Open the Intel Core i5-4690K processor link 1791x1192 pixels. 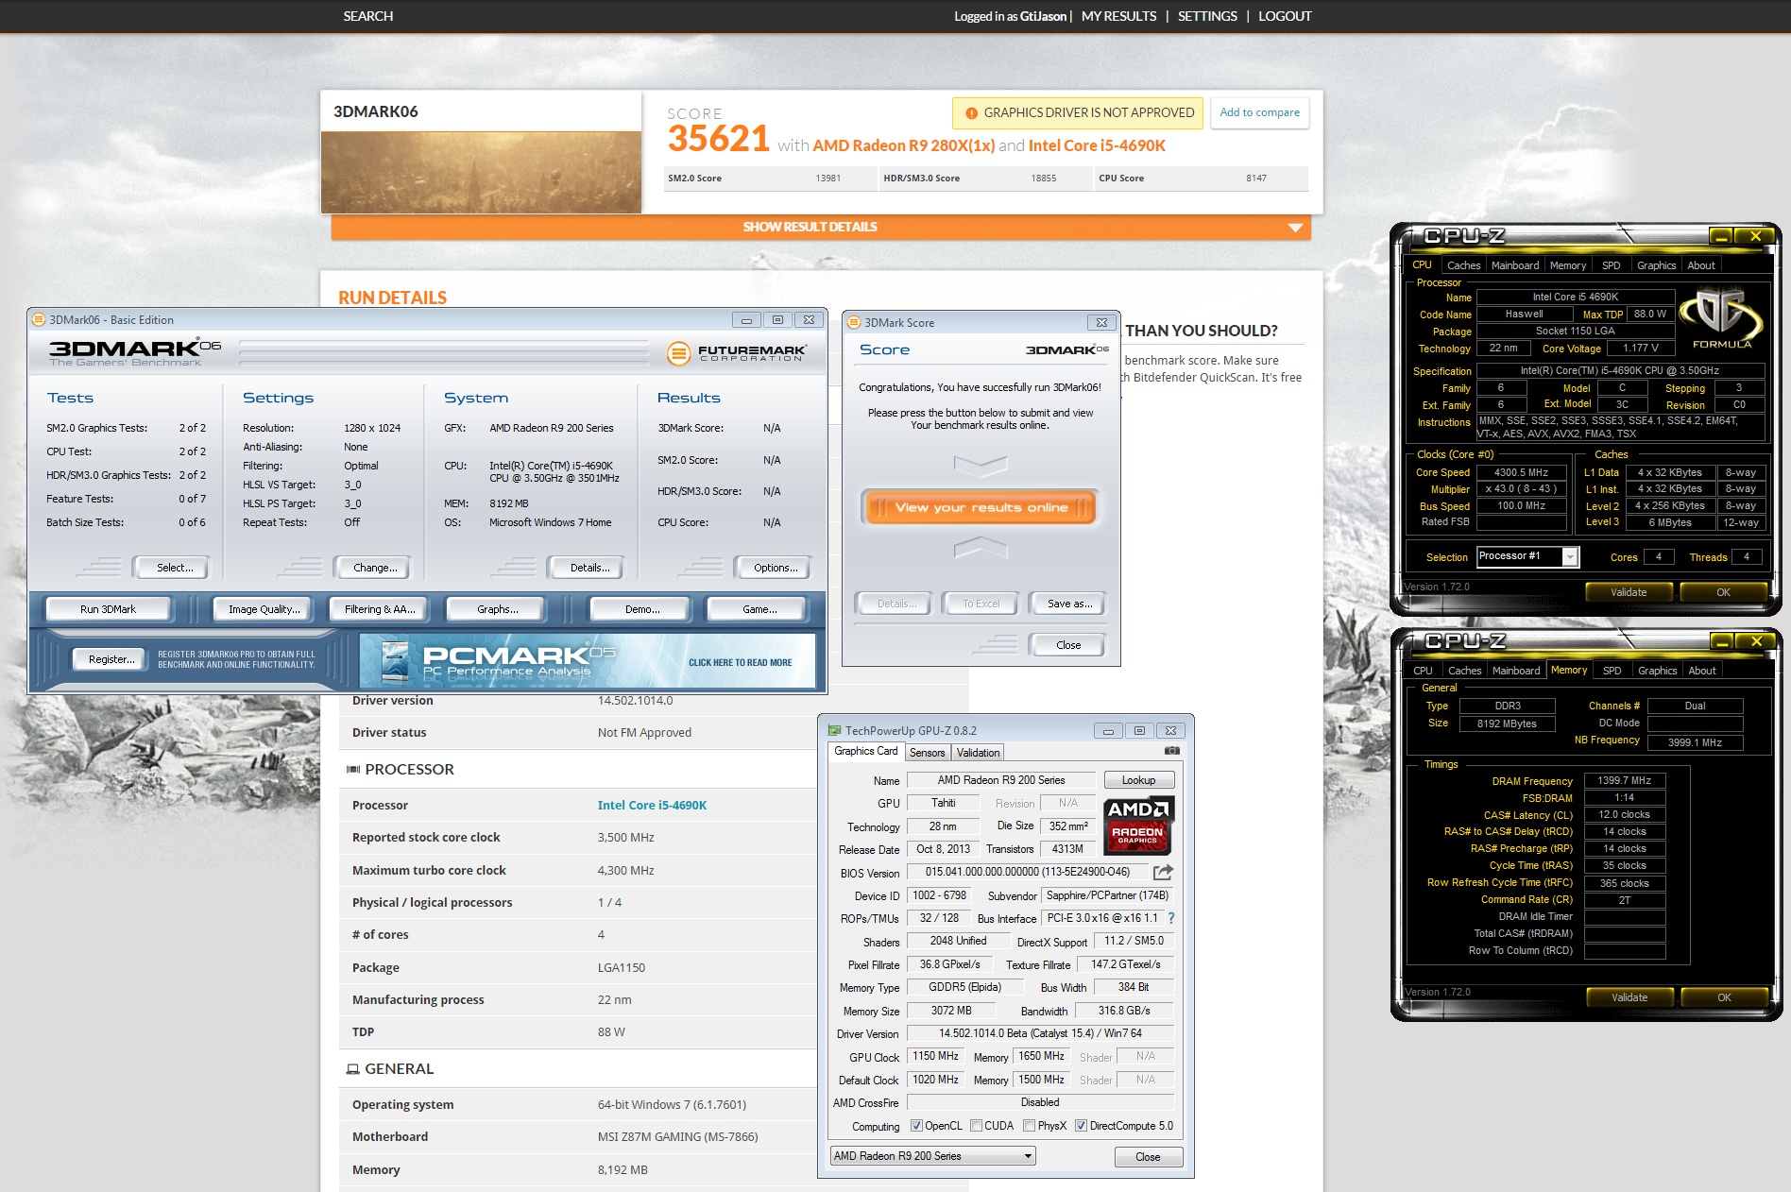coord(652,806)
